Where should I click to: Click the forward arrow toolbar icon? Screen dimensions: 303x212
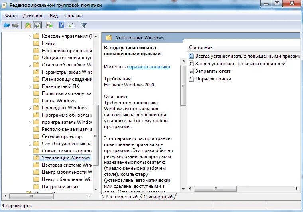point(15,25)
